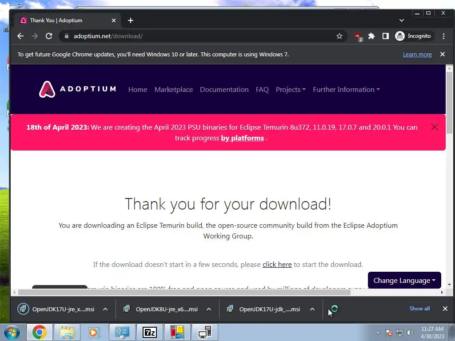455x341 pixels.
Task: Expand options for OpenJDK17U-jdk download
Action: click(x=312, y=309)
